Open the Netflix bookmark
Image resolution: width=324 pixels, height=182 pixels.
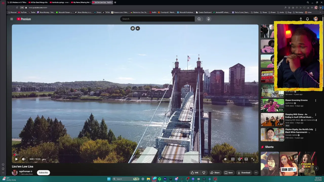tap(153, 12)
